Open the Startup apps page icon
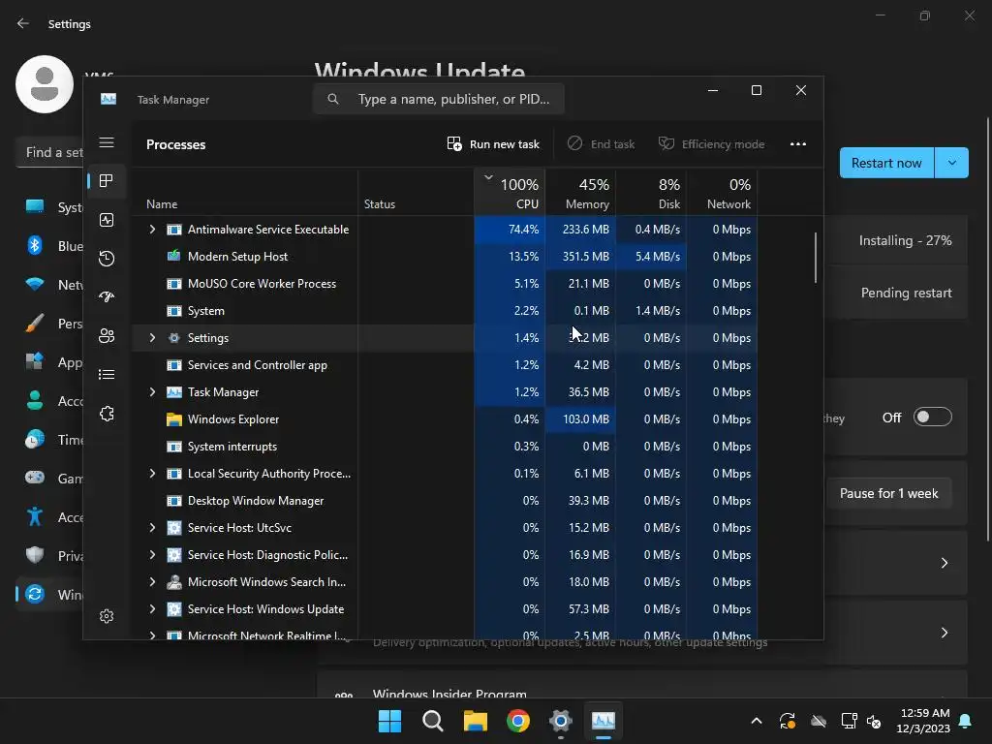The height and width of the screenshot is (744, 992). point(107,296)
